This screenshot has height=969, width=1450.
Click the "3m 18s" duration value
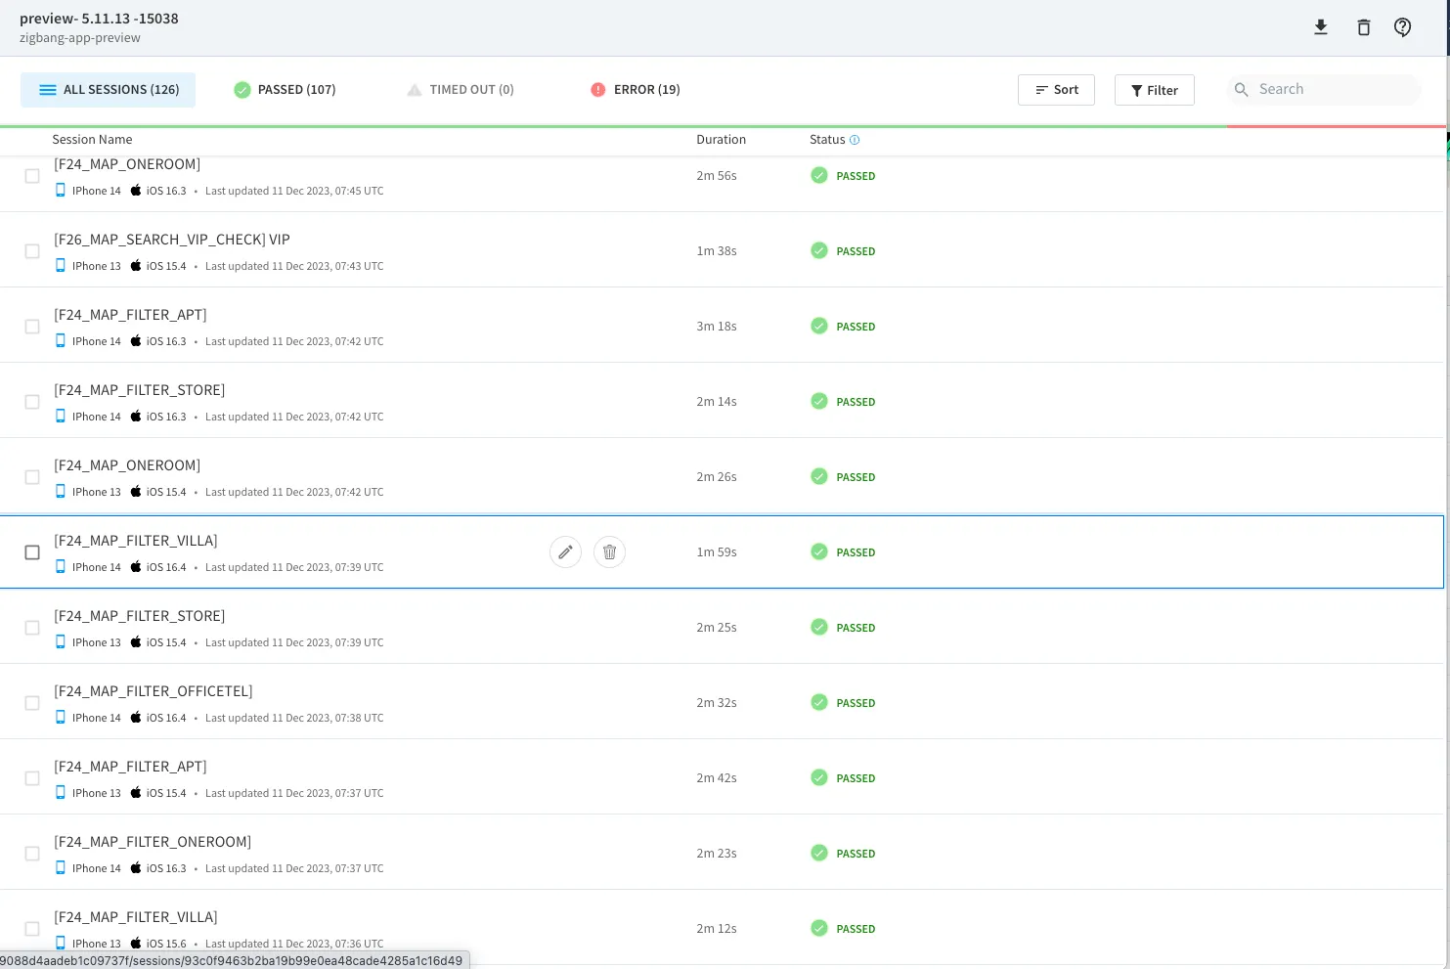click(717, 327)
